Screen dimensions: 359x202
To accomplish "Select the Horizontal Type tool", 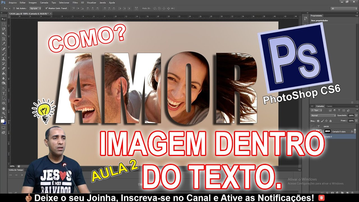I will [4, 93].
